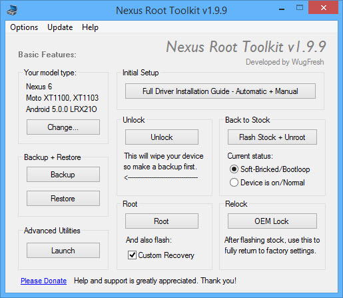The height and width of the screenshot is (298, 343).
Task: Open Full Driver Installation Guide
Action: tap(220, 91)
